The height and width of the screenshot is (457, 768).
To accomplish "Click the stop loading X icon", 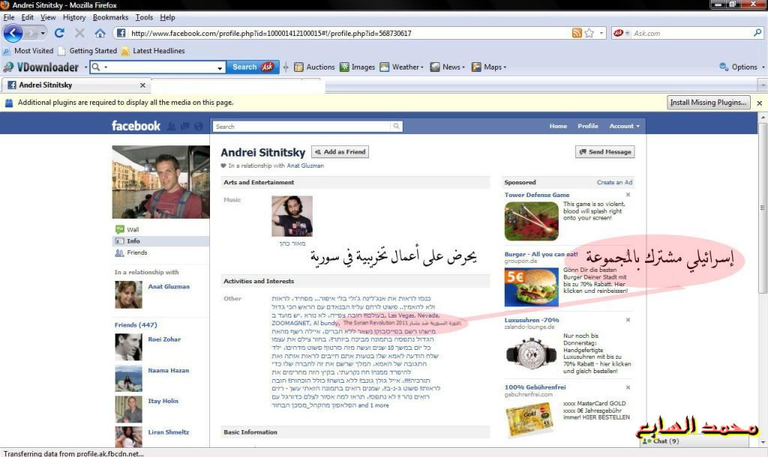I will coord(79,33).
